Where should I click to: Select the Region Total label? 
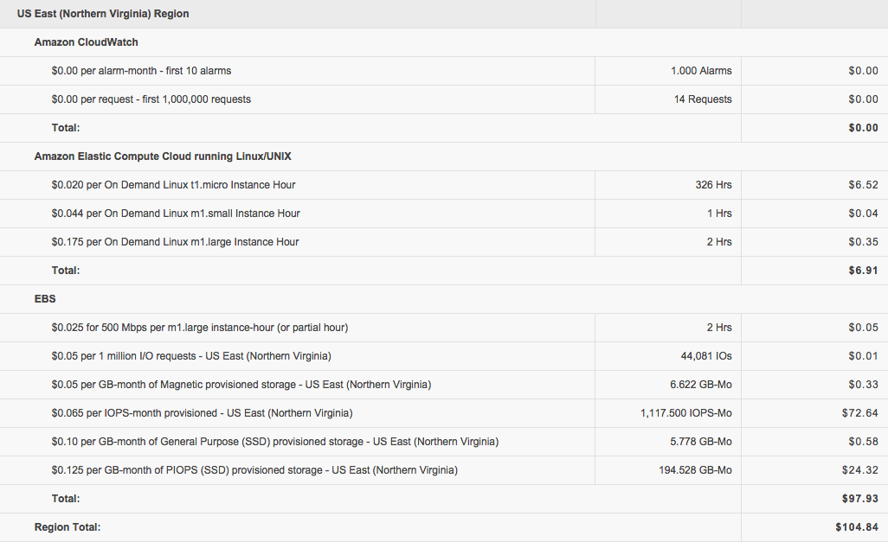(68, 526)
